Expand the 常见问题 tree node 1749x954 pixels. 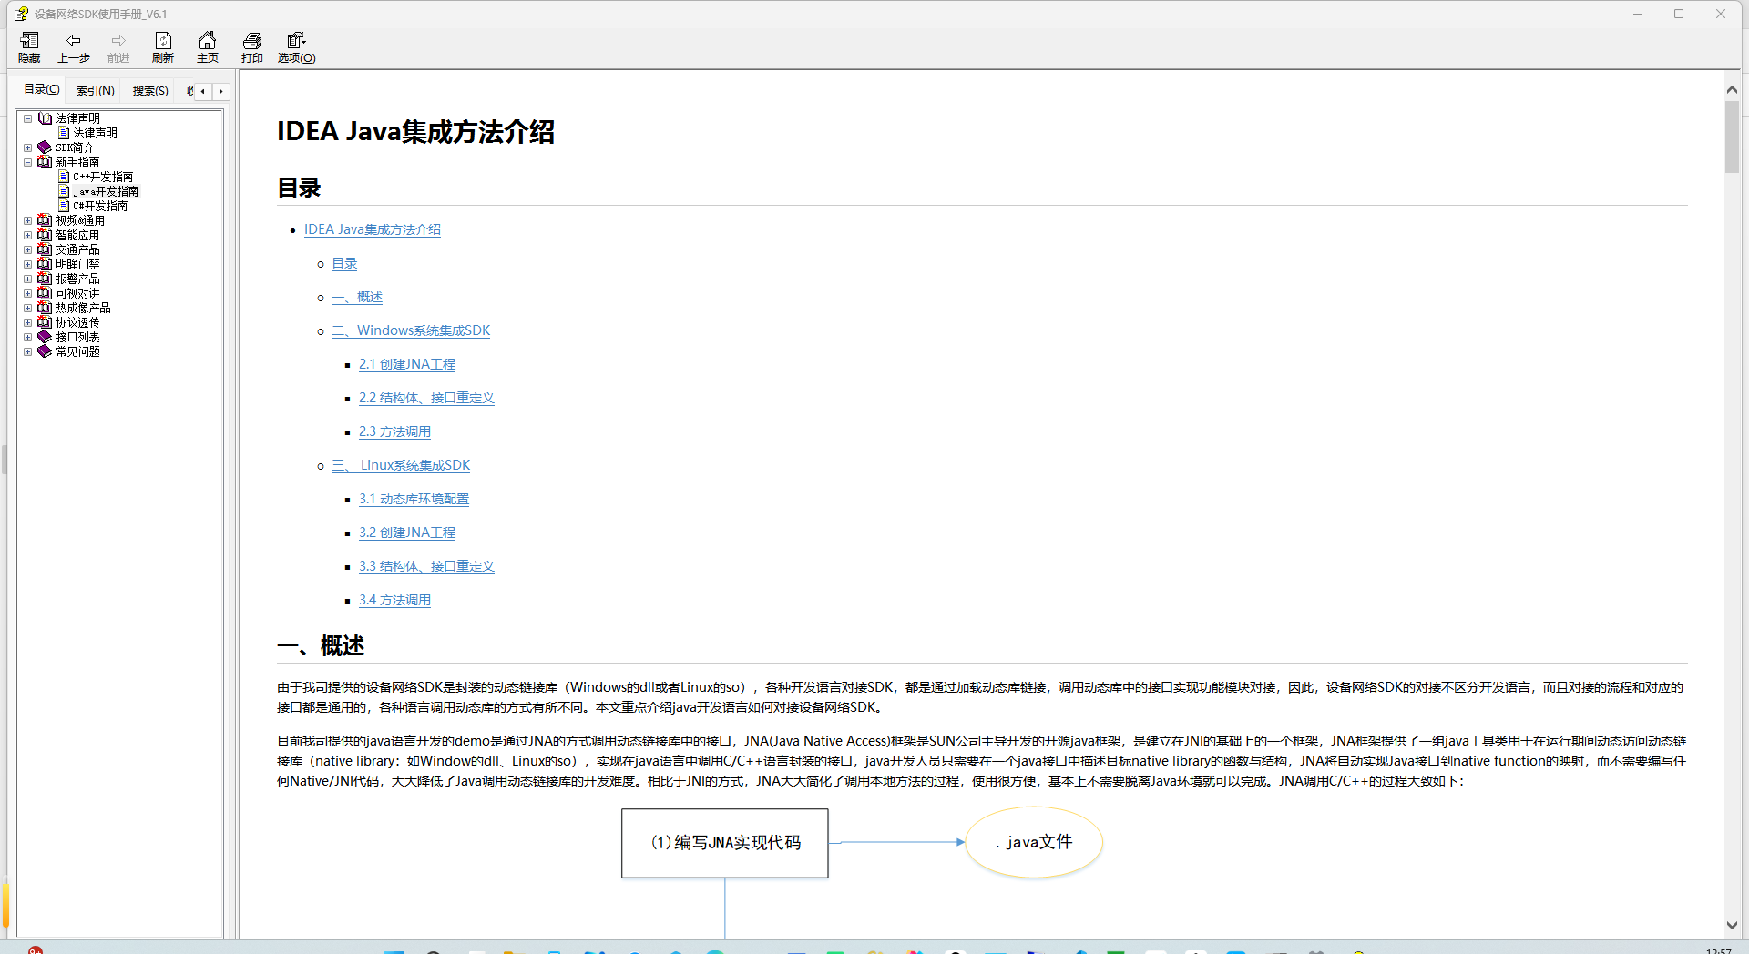point(28,351)
